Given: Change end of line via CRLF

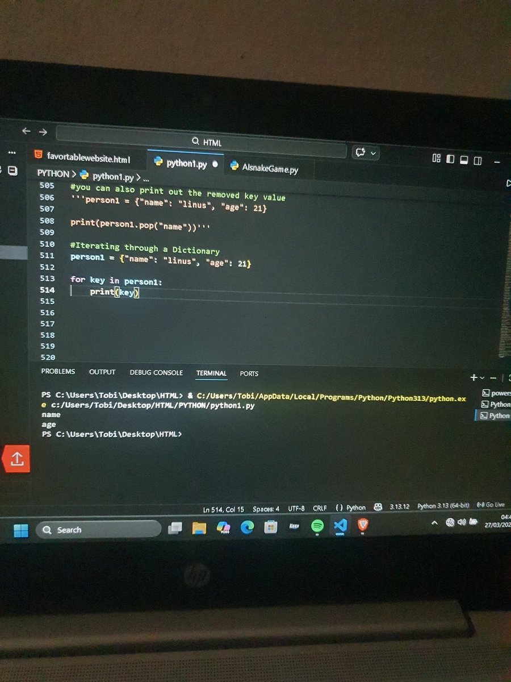Looking at the screenshot, I should coord(320,508).
